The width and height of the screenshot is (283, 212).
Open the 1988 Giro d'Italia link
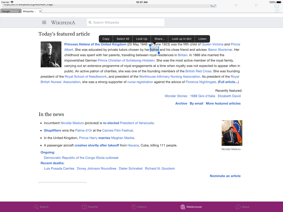coord(203,96)
